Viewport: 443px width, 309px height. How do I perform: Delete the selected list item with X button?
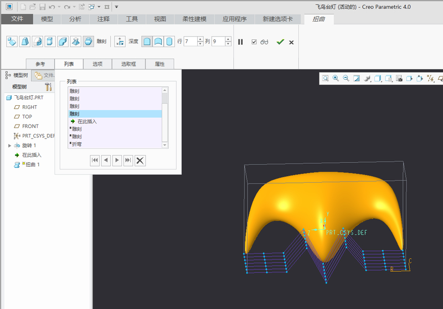click(140, 161)
